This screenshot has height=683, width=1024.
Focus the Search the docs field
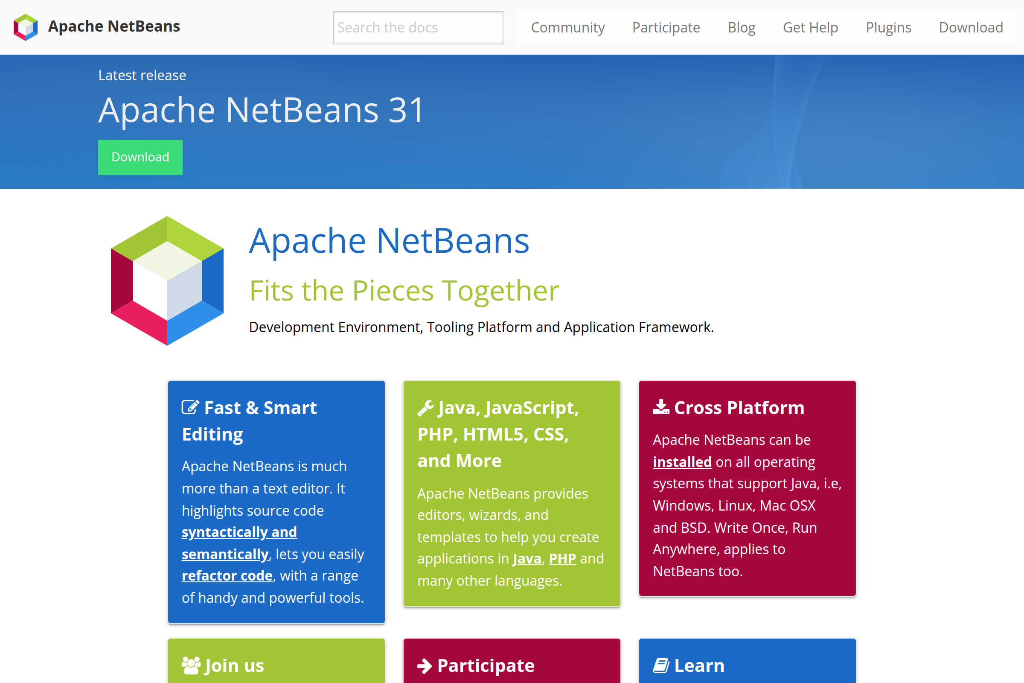418,27
